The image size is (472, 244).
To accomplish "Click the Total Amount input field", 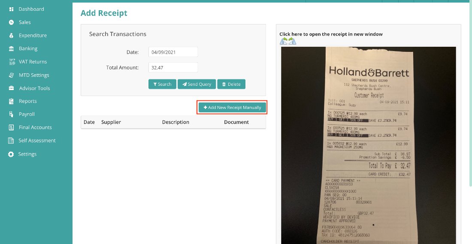I will pos(173,67).
